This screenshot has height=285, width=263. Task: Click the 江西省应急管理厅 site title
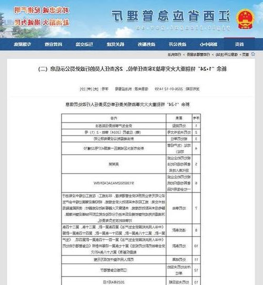(x=171, y=15)
